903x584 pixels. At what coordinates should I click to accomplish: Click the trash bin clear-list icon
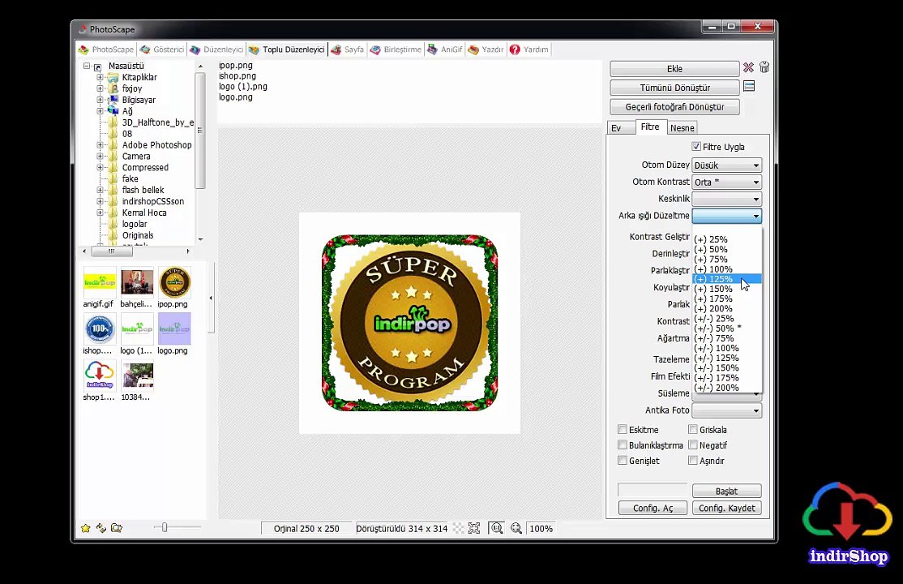point(764,68)
